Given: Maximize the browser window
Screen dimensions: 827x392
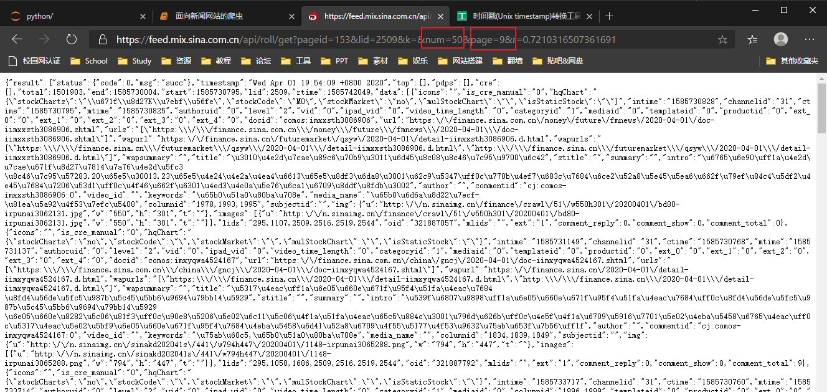Looking at the screenshot, I should pos(784,10).
